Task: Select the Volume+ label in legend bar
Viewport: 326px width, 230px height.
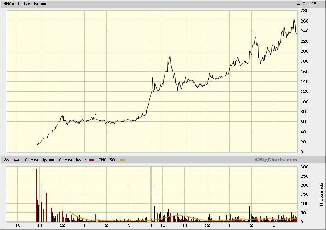Action: pyautogui.click(x=12, y=160)
